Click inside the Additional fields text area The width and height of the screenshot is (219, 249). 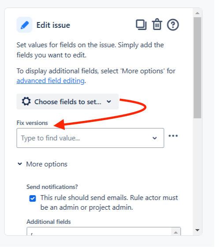coord(99,231)
